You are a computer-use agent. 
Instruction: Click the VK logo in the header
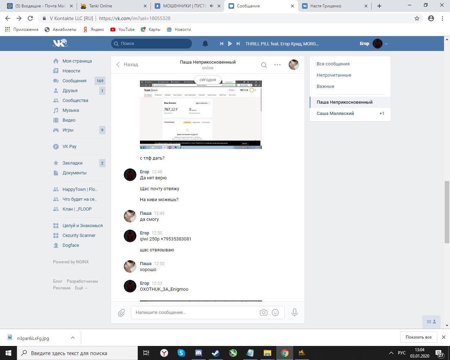[x=60, y=43]
